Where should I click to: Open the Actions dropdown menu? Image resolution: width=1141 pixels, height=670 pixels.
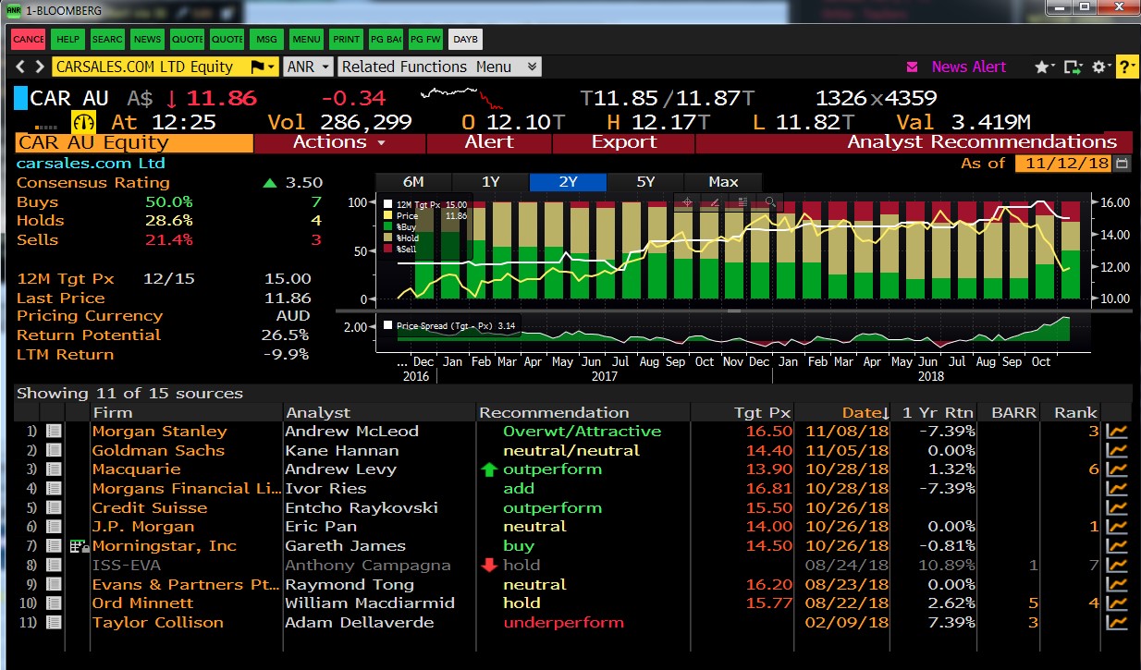(x=339, y=142)
